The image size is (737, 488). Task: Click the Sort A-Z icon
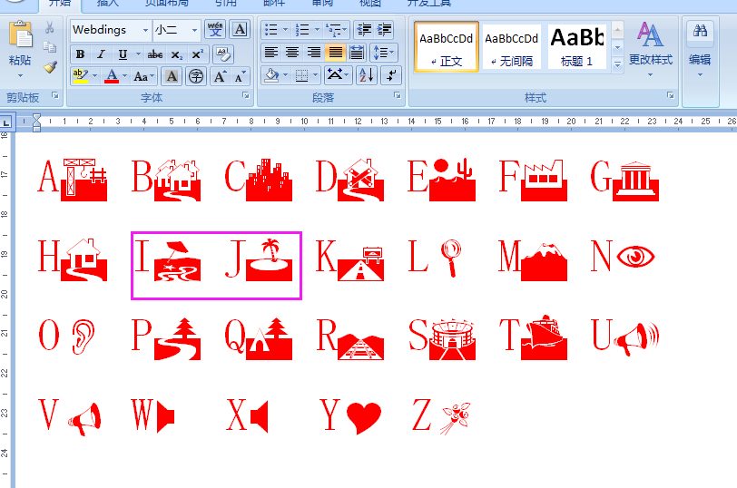tap(366, 75)
